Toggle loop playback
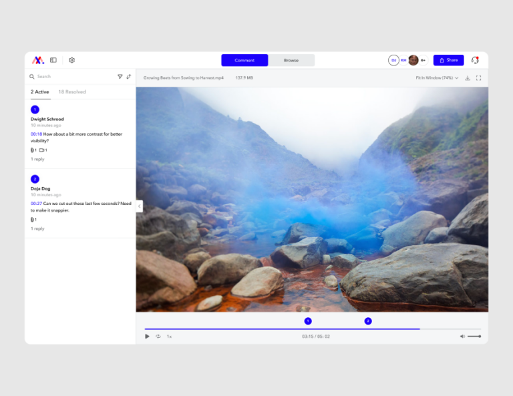The height and width of the screenshot is (396, 513). click(158, 337)
